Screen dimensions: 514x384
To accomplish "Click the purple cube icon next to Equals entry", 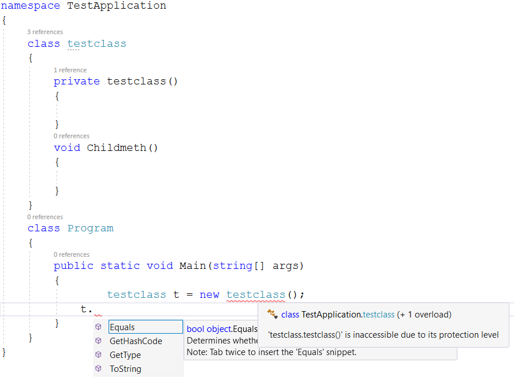I will point(98,326).
